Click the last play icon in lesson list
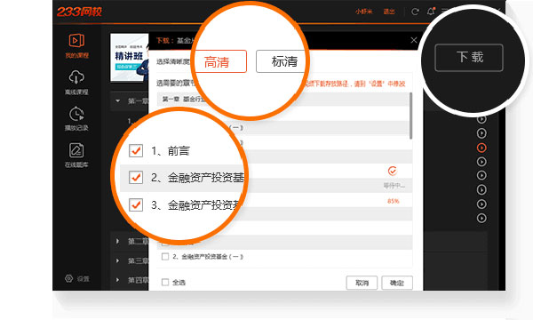The height and width of the screenshot is (320, 533). point(481,218)
